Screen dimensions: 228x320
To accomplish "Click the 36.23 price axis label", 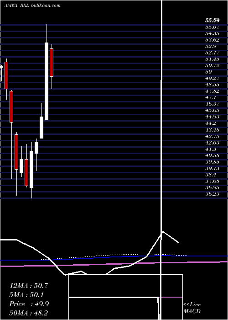I will pyautogui.click(x=212, y=194).
